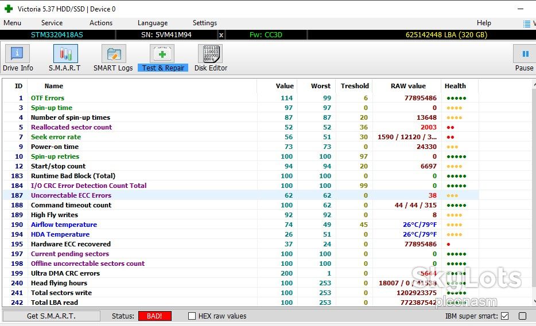Click the ID column header
Viewport: 536px width, 326px height.
(18, 86)
